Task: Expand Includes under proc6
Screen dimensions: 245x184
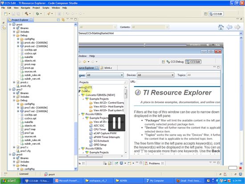Action: [14, 32]
